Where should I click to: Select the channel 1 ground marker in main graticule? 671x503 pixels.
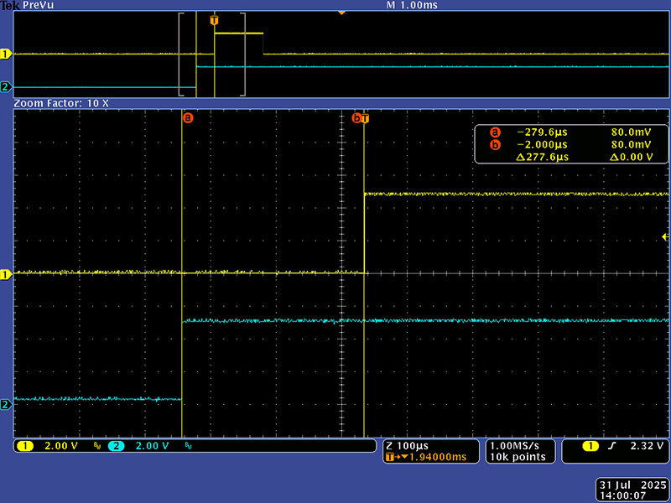click(x=5, y=274)
